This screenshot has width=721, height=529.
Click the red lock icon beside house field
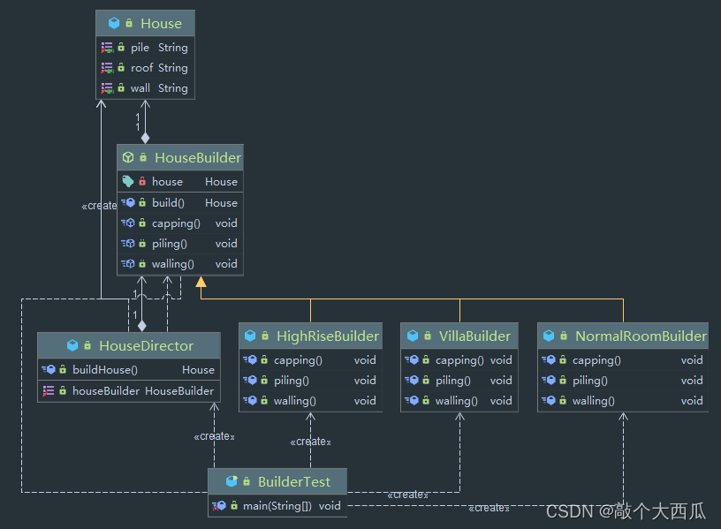[142, 181]
